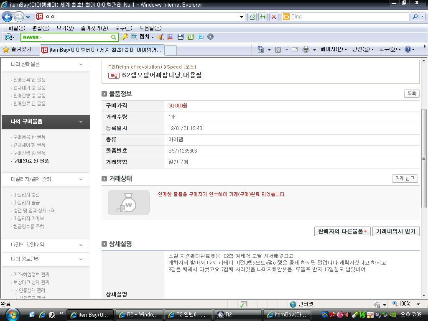
Task: Click the 마일리지 충전 sidebar link
Action: [x=26, y=195]
